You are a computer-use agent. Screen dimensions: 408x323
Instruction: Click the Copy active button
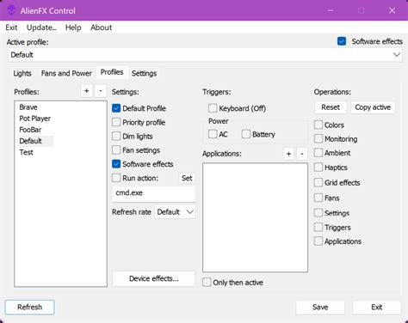click(373, 107)
